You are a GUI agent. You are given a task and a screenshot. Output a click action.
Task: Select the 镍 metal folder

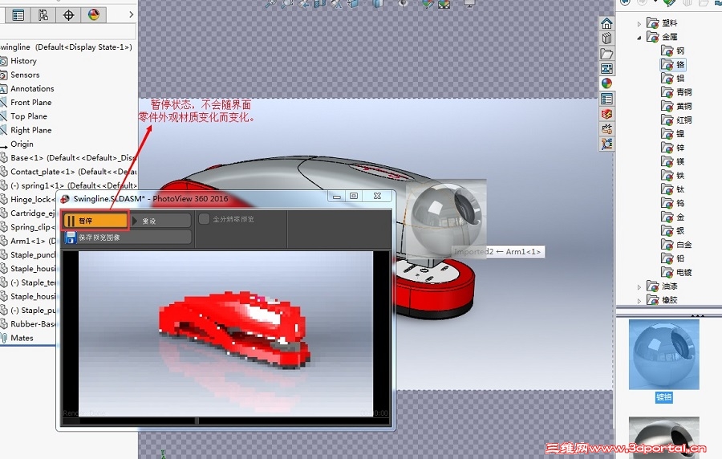tap(673, 133)
